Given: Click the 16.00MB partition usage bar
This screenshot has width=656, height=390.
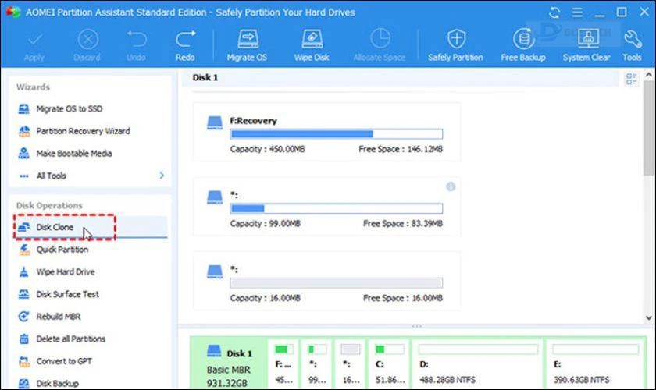Looking at the screenshot, I should [337, 283].
